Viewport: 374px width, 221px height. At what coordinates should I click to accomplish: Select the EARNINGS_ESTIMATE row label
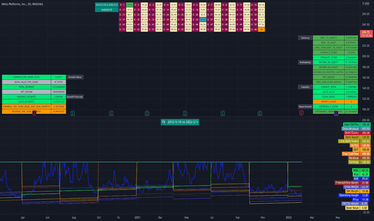coord(26,97)
